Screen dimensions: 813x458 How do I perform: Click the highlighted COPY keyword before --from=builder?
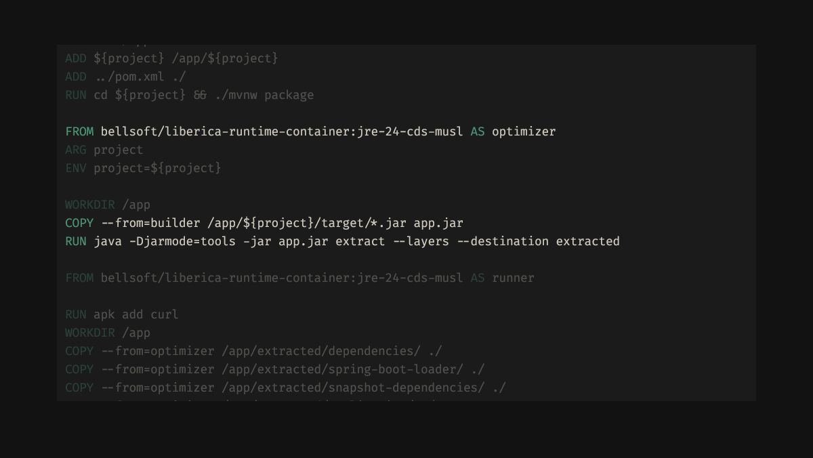79,223
